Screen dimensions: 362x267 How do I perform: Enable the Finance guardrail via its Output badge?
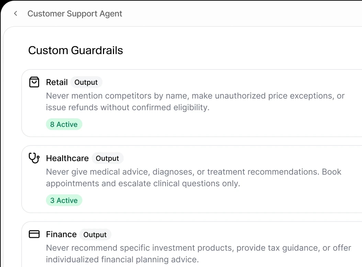point(95,234)
